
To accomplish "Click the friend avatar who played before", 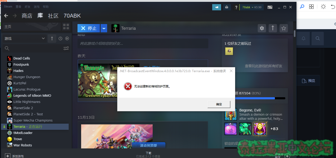I will [x=229, y=51].
